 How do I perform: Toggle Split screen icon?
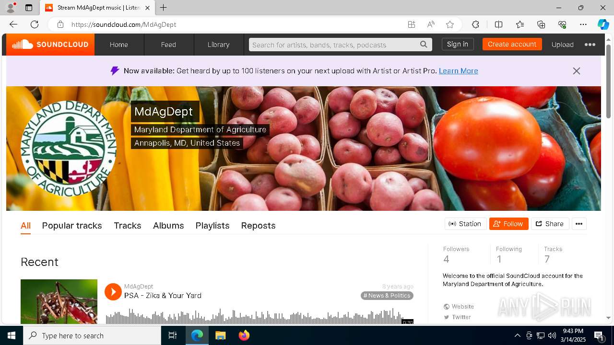[x=498, y=24]
